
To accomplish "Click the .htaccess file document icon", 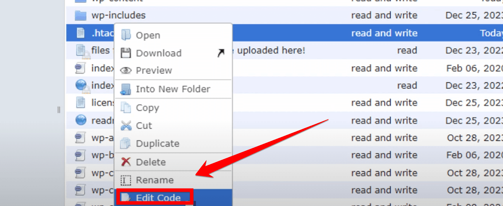I will click(x=80, y=33).
